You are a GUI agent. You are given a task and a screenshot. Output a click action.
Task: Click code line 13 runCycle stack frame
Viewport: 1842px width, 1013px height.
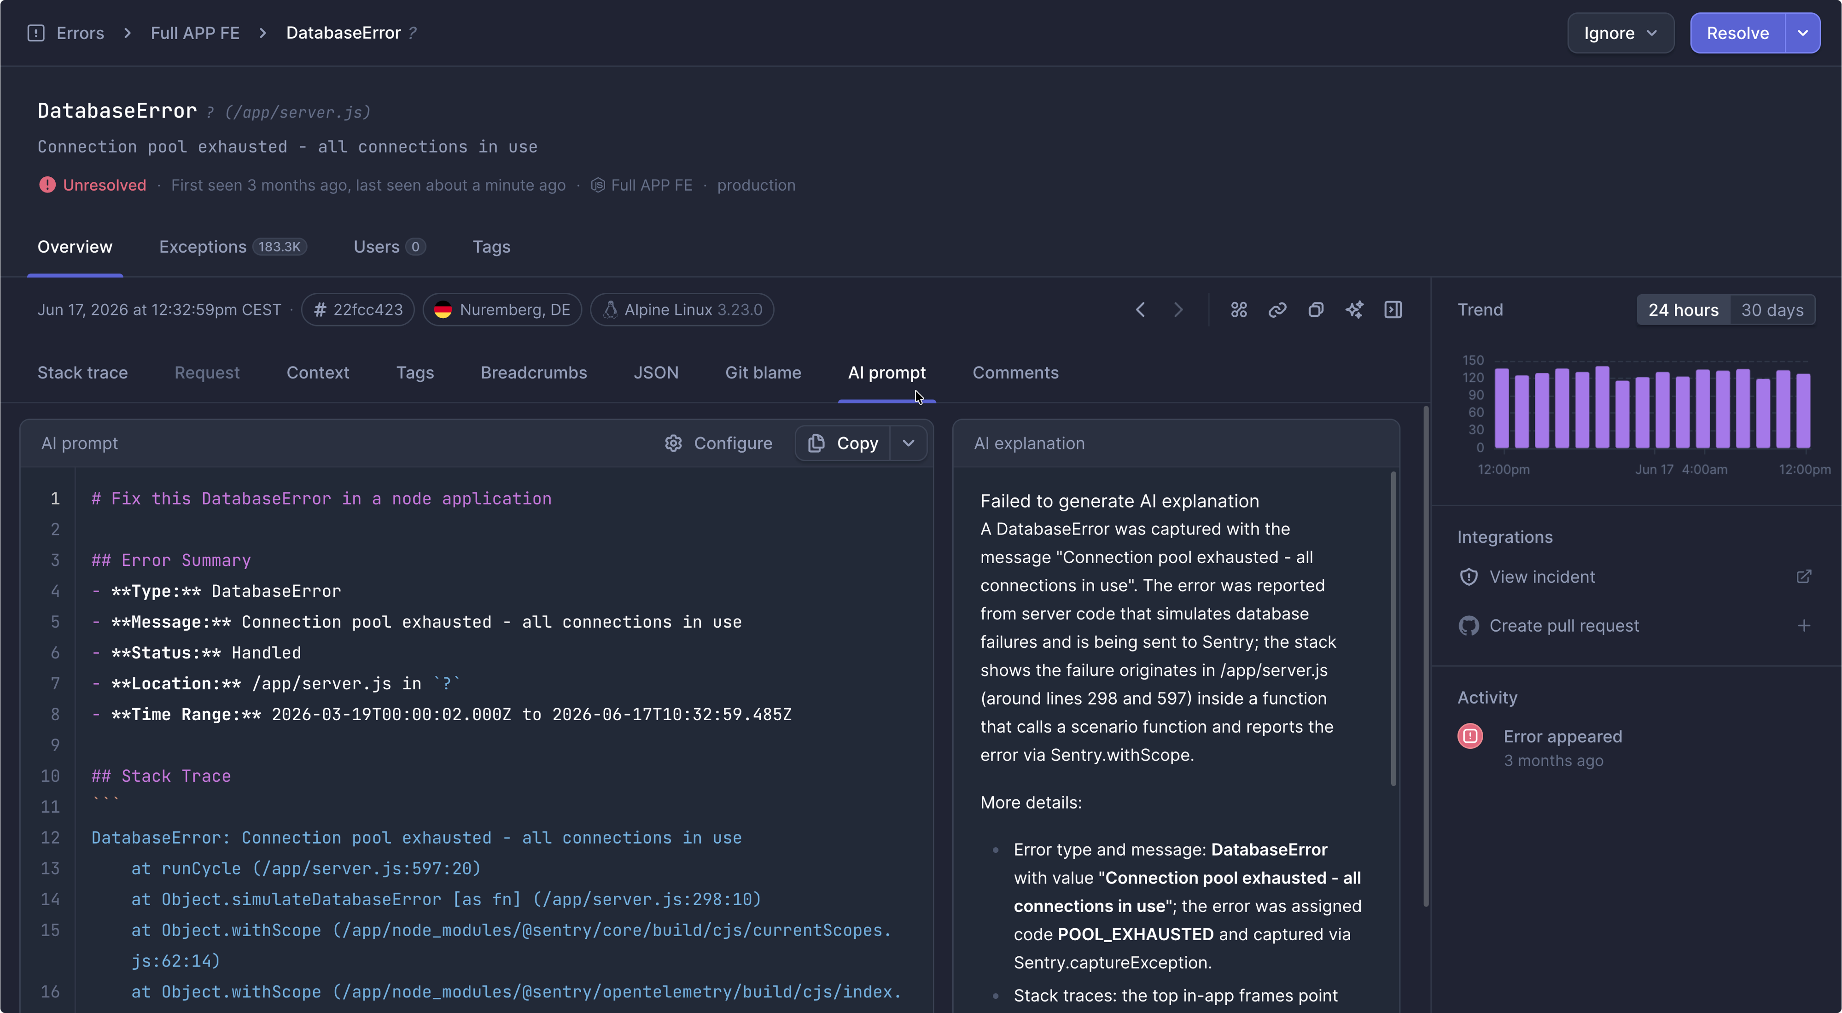coord(306,868)
